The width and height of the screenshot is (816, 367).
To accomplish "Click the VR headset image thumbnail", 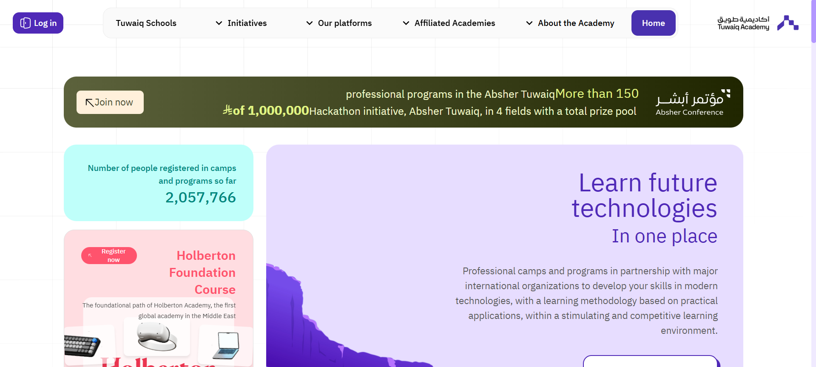I will [x=157, y=336].
